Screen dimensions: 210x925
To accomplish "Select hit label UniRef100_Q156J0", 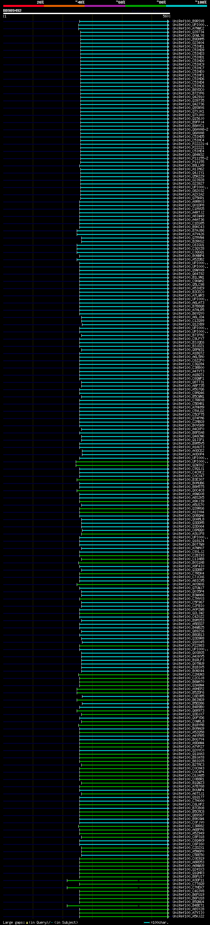I will point(188,118).
